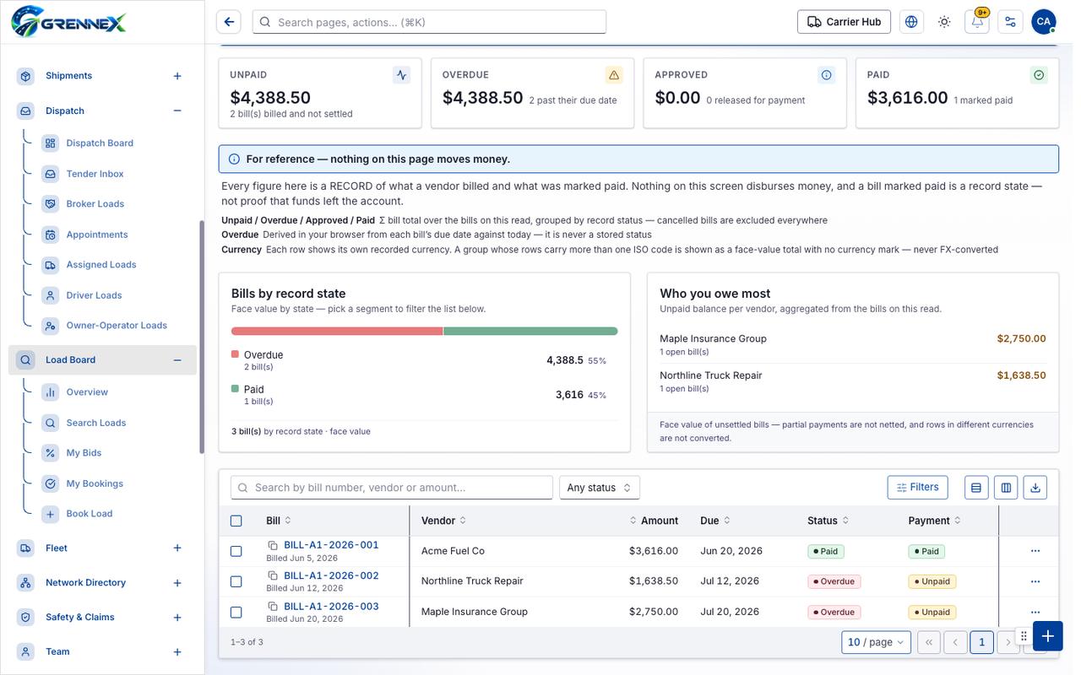Focus the Search pages, actions field
Screen dimensions: 1081x675
click(429, 22)
